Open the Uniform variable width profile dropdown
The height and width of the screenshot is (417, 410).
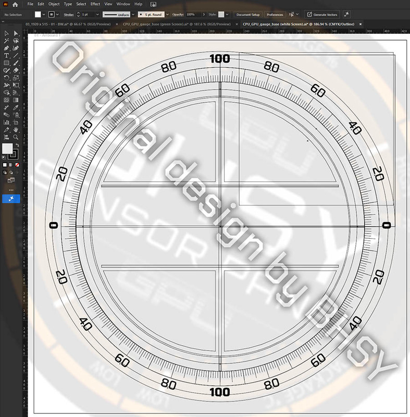tap(133, 15)
